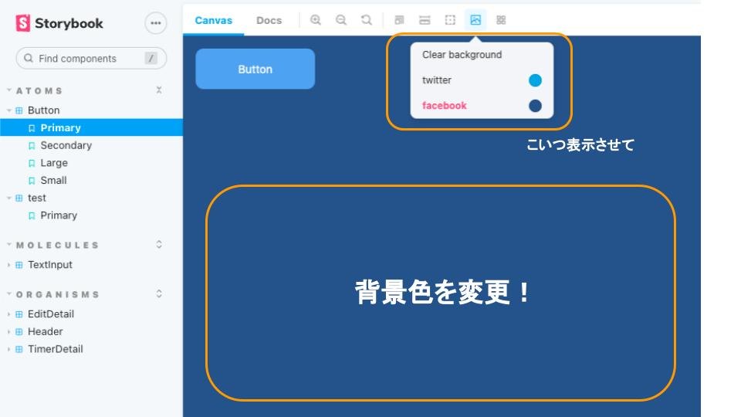The image size is (741, 417).
Task: Collapse all items in ATOMS group
Action: 159,90
